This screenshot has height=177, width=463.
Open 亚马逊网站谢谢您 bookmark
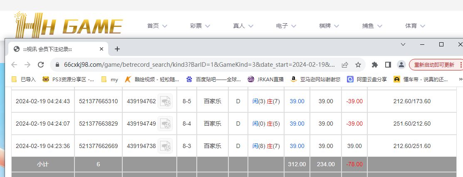tap(315, 80)
